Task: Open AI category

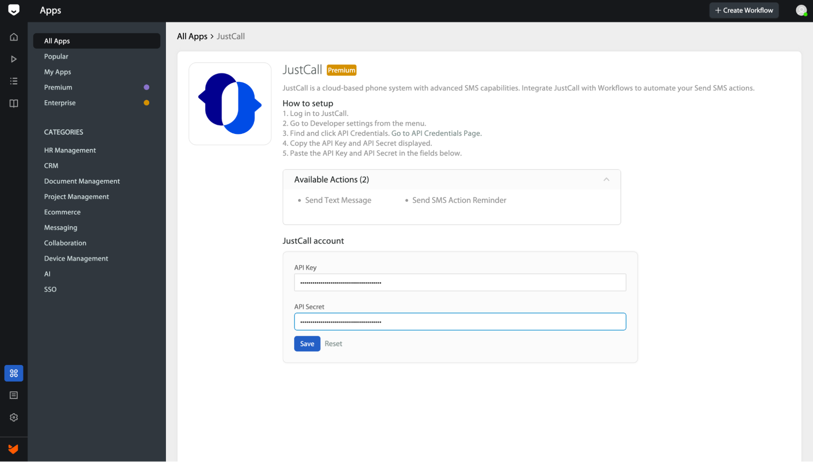Action: [x=47, y=274]
